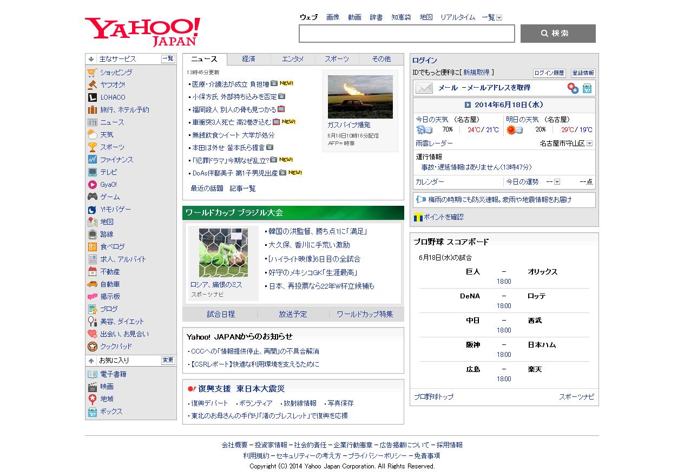Click the Sports Navi link in scoreboard

576,397
